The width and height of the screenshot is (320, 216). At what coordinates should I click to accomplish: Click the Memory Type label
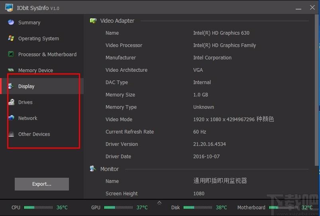[121, 107]
